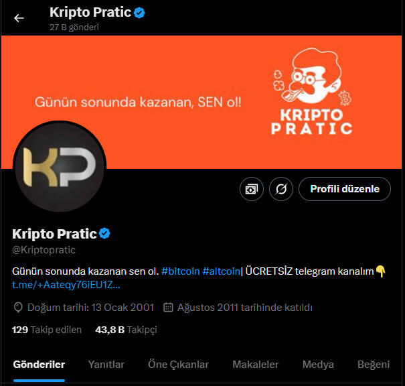Viewport: 405px width, 386px height.
Task: Open the monetization cash icon button
Action: click(251, 189)
